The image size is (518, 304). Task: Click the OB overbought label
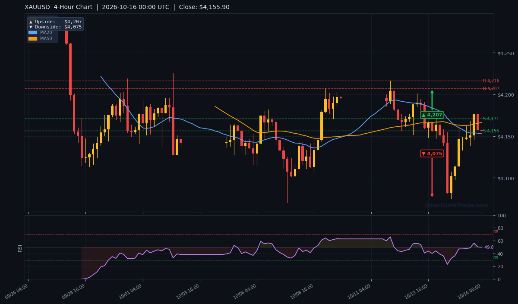pos(496,232)
